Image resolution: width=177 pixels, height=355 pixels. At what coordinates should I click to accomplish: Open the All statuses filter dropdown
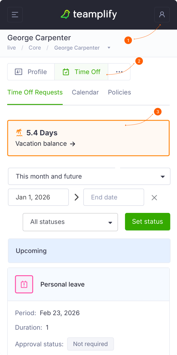(x=70, y=222)
